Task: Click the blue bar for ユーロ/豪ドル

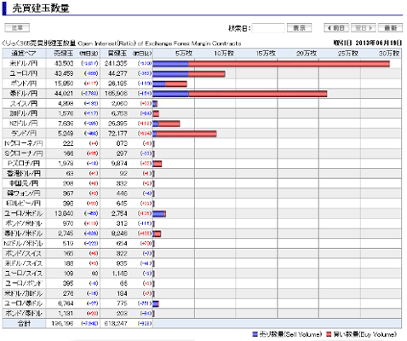Action: point(155,303)
